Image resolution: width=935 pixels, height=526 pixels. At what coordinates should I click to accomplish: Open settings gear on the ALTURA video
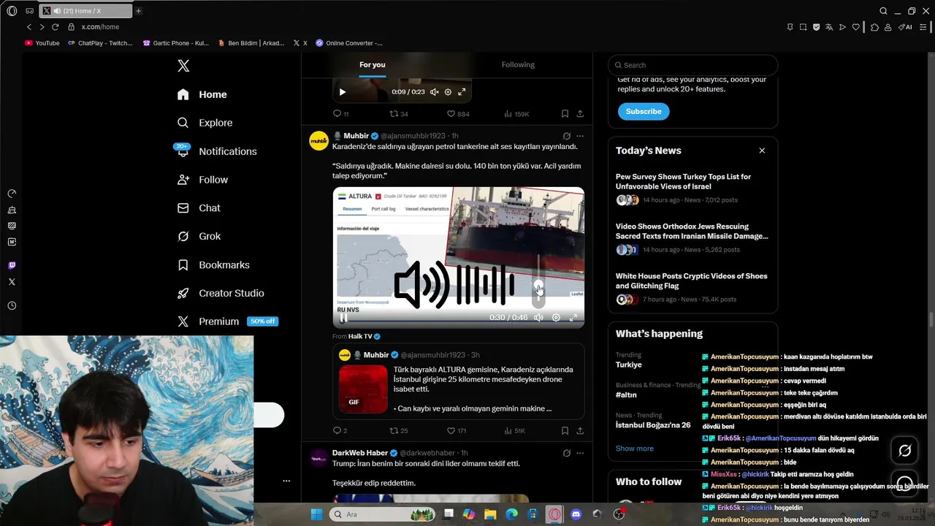point(556,318)
